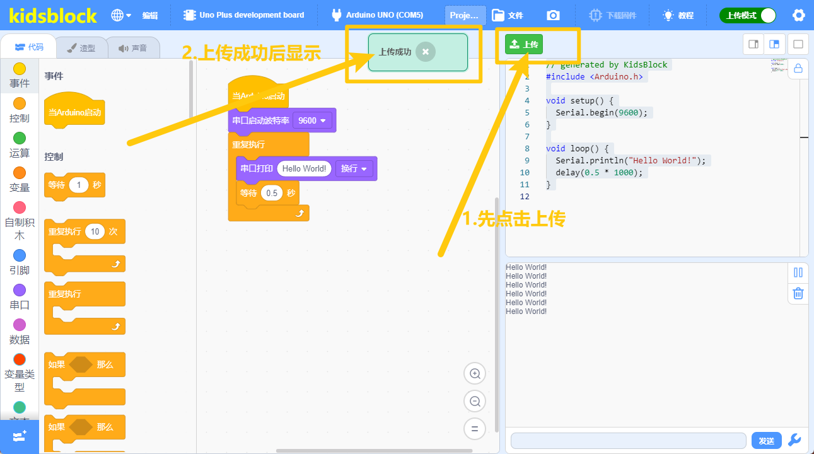Image resolution: width=814 pixels, height=454 pixels.
Task: Switch to full stage layout icon
Action: 798,44
